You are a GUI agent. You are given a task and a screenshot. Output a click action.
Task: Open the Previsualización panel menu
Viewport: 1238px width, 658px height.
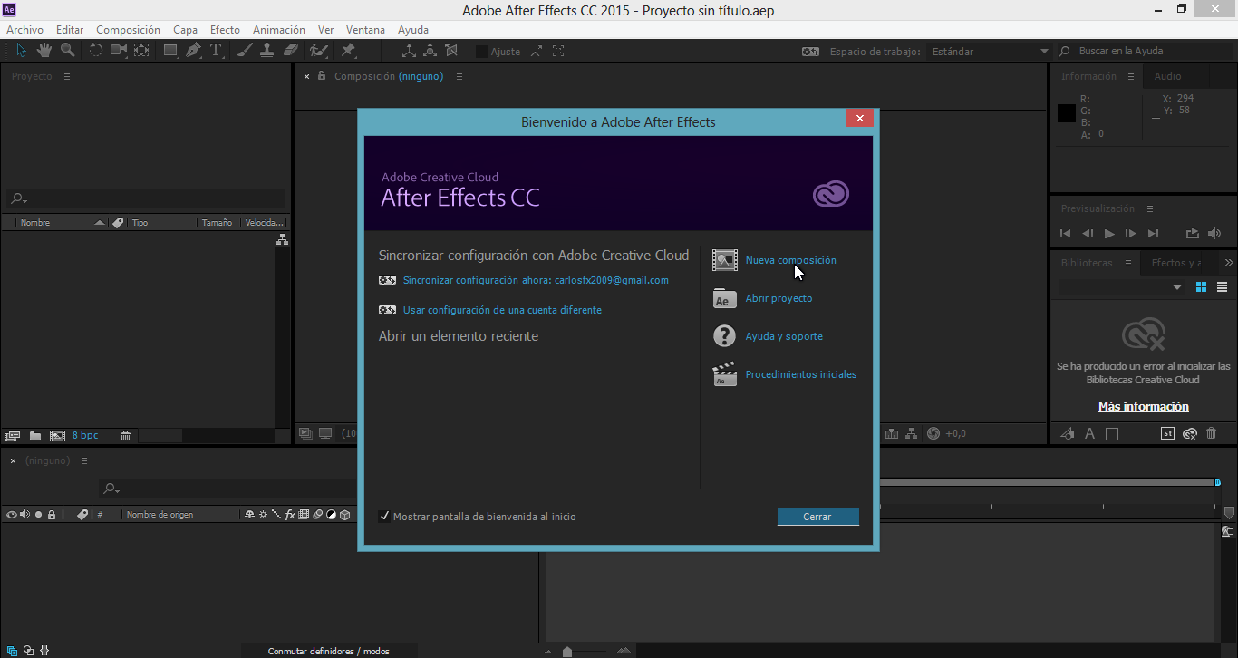pyautogui.click(x=1150, y=208)
